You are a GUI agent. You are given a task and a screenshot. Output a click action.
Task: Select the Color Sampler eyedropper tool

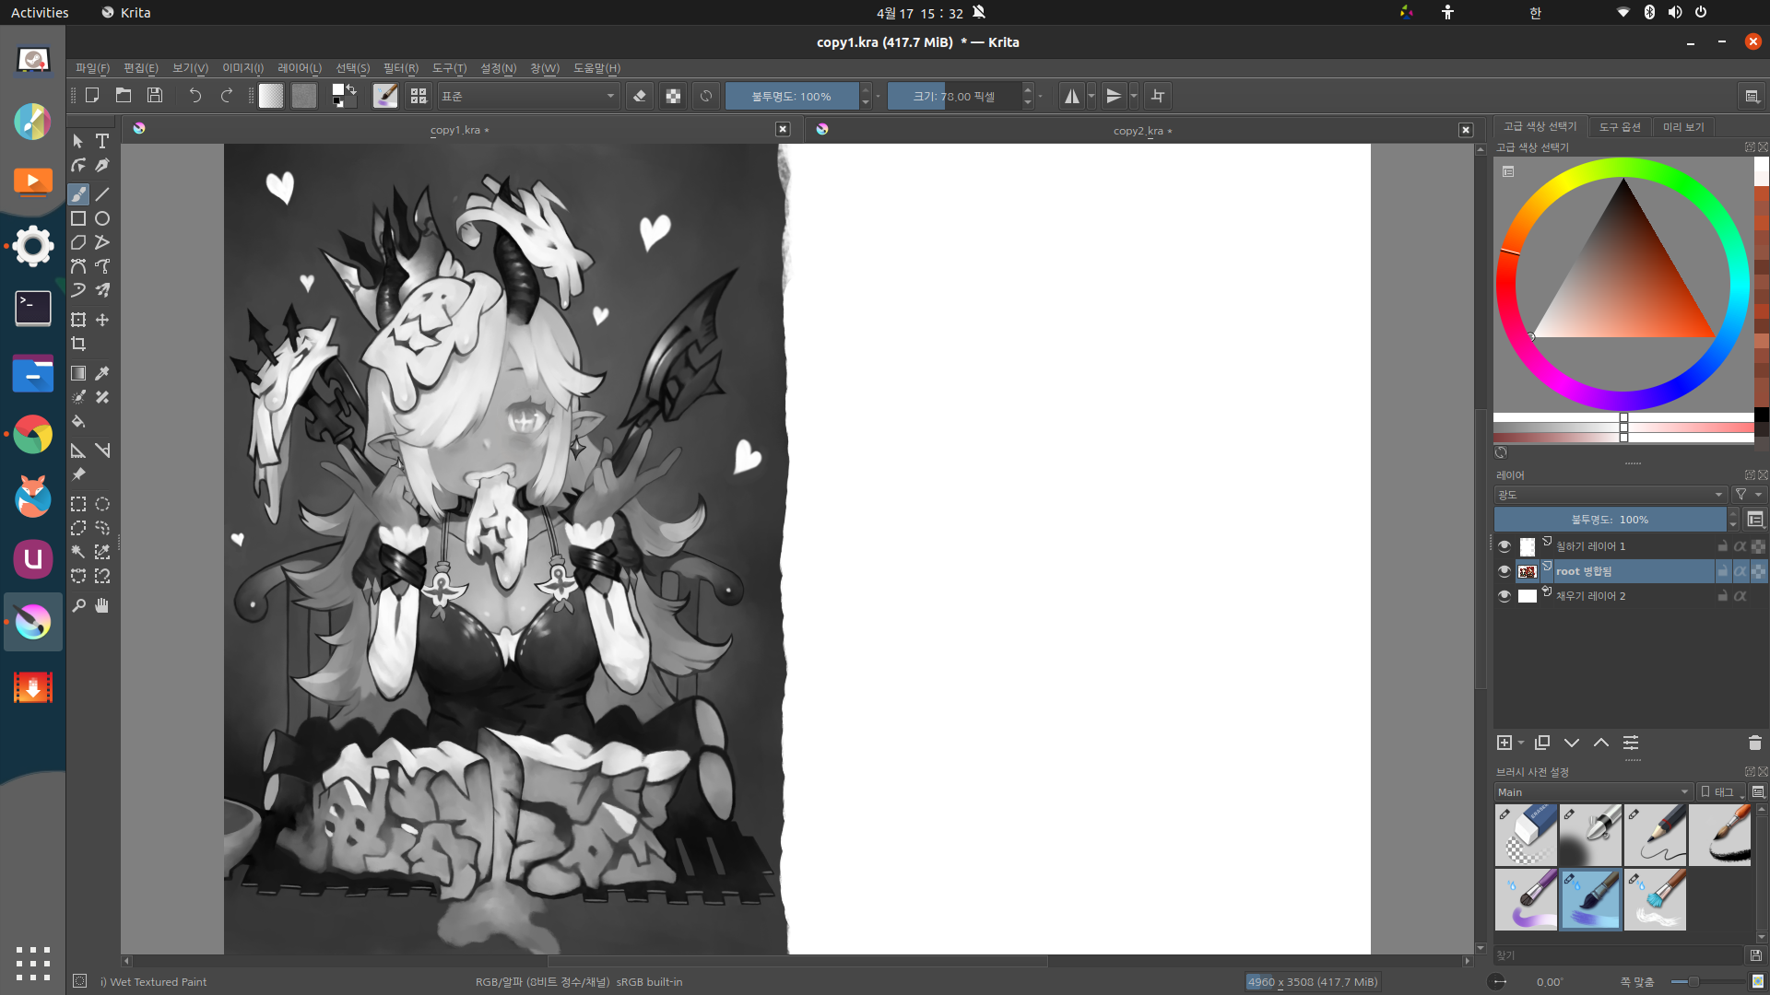point(102,373)
